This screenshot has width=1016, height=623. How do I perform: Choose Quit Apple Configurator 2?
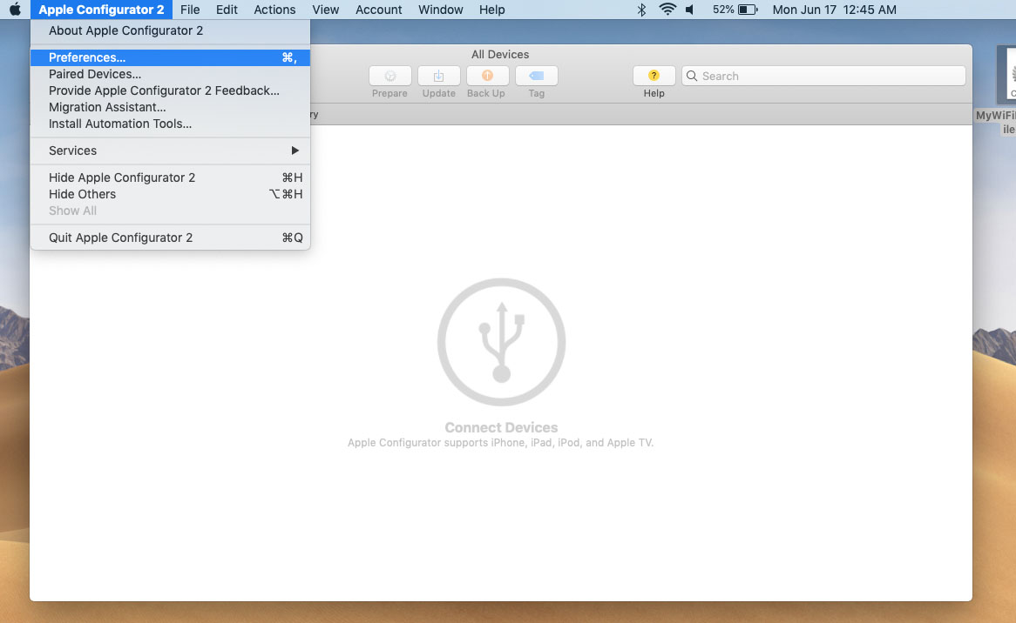click(171, 238)
